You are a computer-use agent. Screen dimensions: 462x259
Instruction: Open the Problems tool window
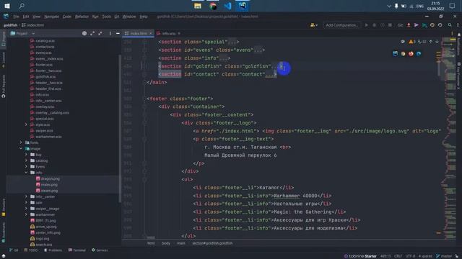pyautogui.click(x=53, y=250)
